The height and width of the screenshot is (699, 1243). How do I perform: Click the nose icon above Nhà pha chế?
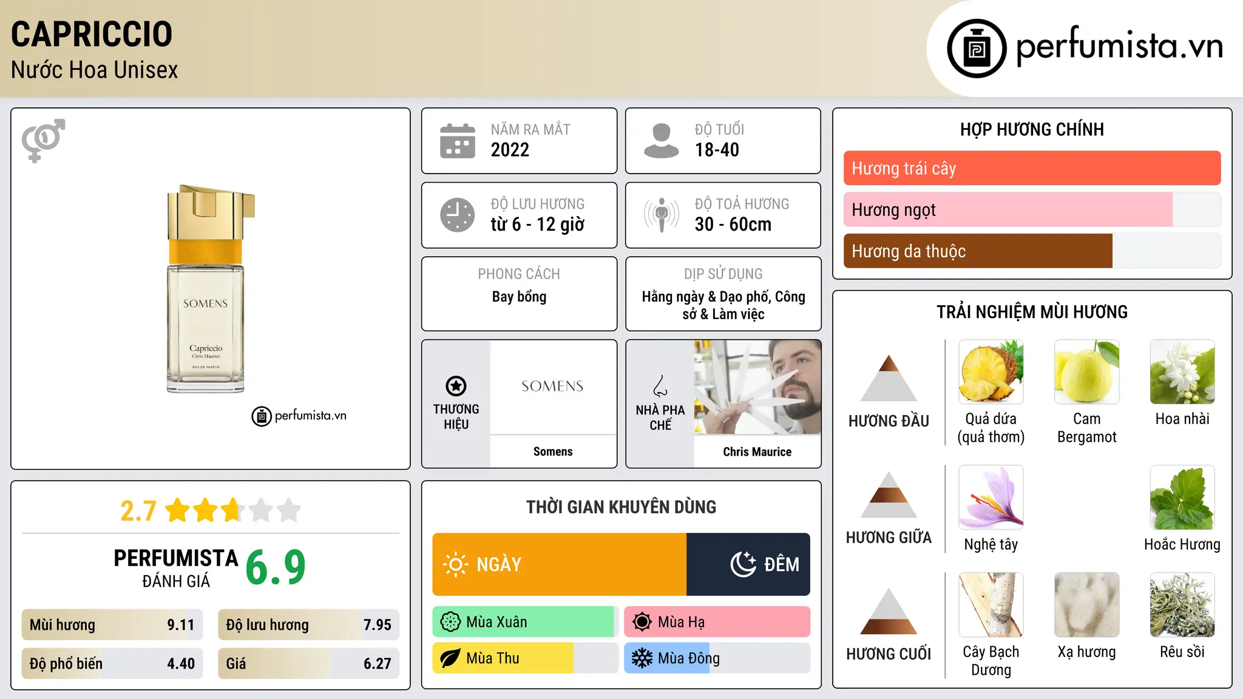pos(660,386)
